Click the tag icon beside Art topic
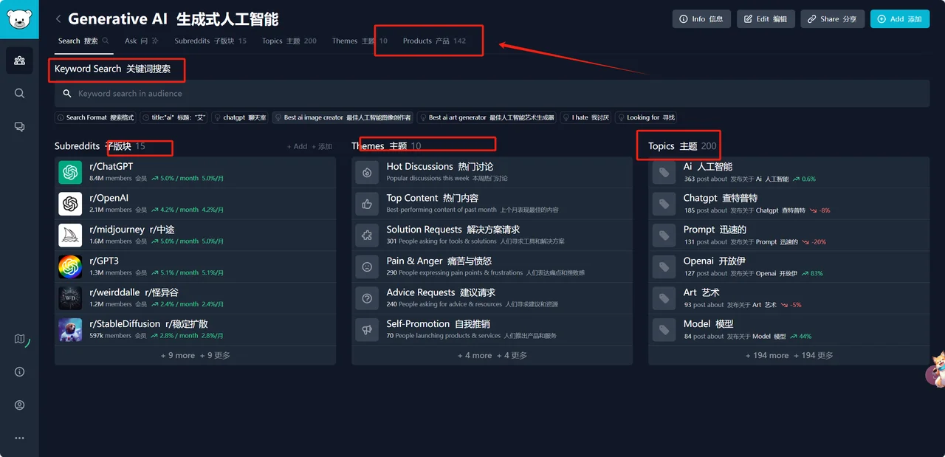The height and width of the screenshot is (457, 945). pyautogui.click(x=664, y=298)
